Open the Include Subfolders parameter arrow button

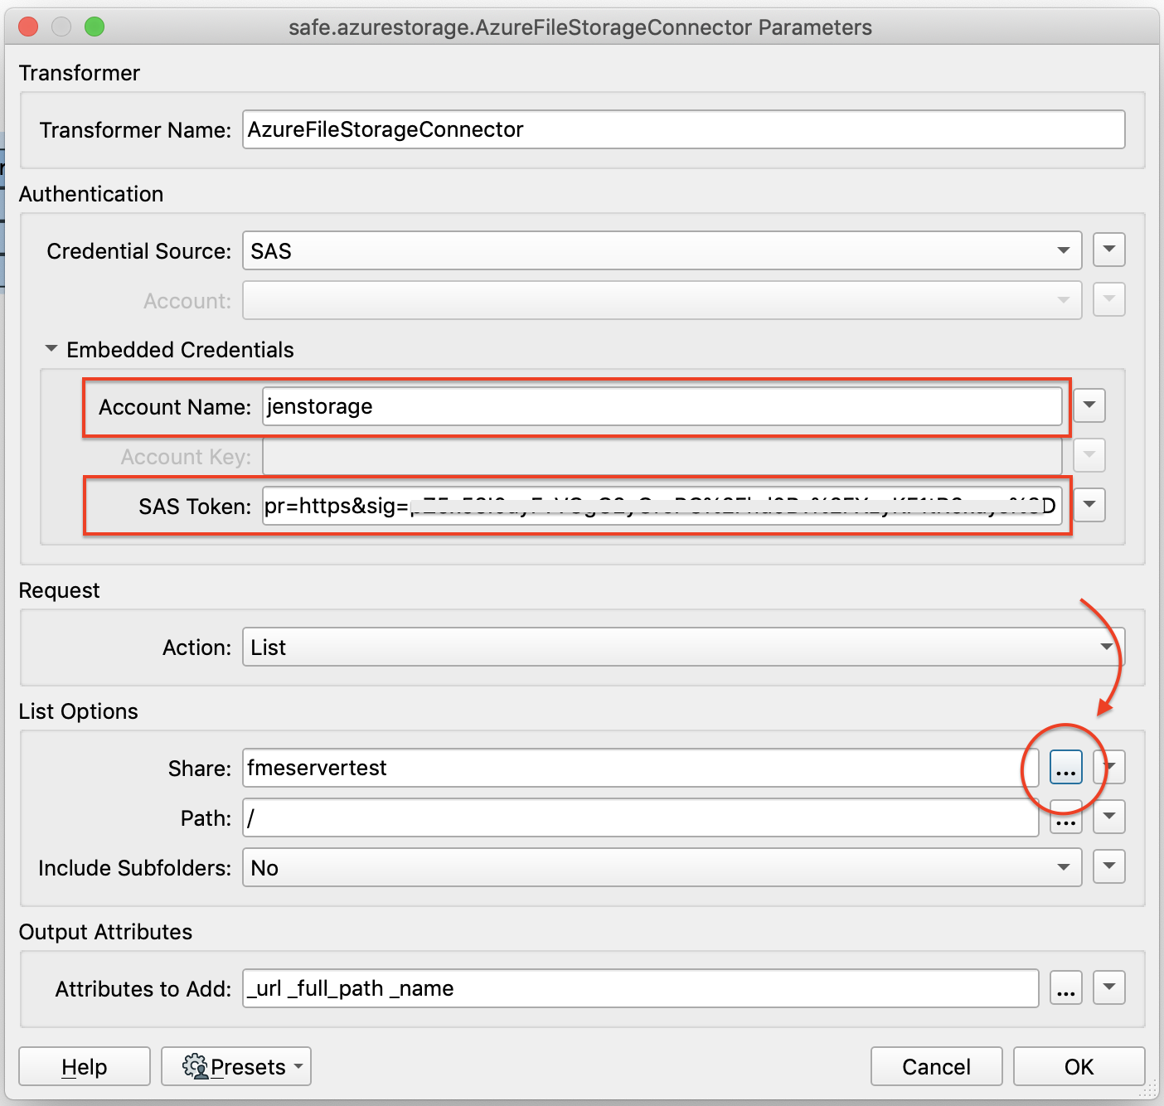click(1108, 867)
